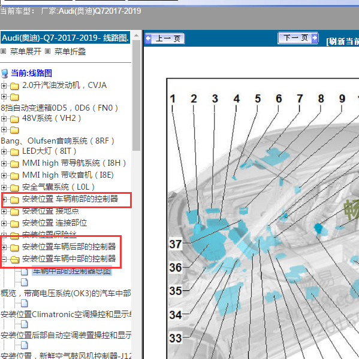Select 安装位置车辆中部的控制器 label
This screenshot has height=359, width=359.
click(x=69, y=258)
